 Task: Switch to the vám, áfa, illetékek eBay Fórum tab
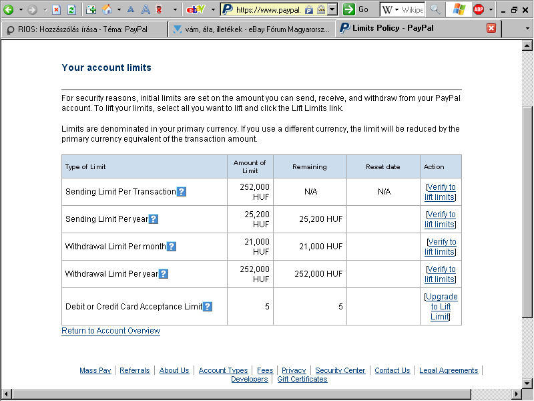[x=252, y=29]
